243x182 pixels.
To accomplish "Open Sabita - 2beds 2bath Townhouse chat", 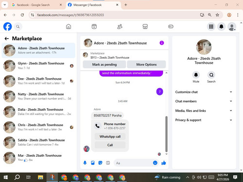I will [38, 142].
